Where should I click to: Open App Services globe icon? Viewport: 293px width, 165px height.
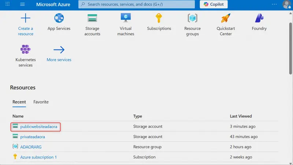pyautogui.click(x=59, y=18)
